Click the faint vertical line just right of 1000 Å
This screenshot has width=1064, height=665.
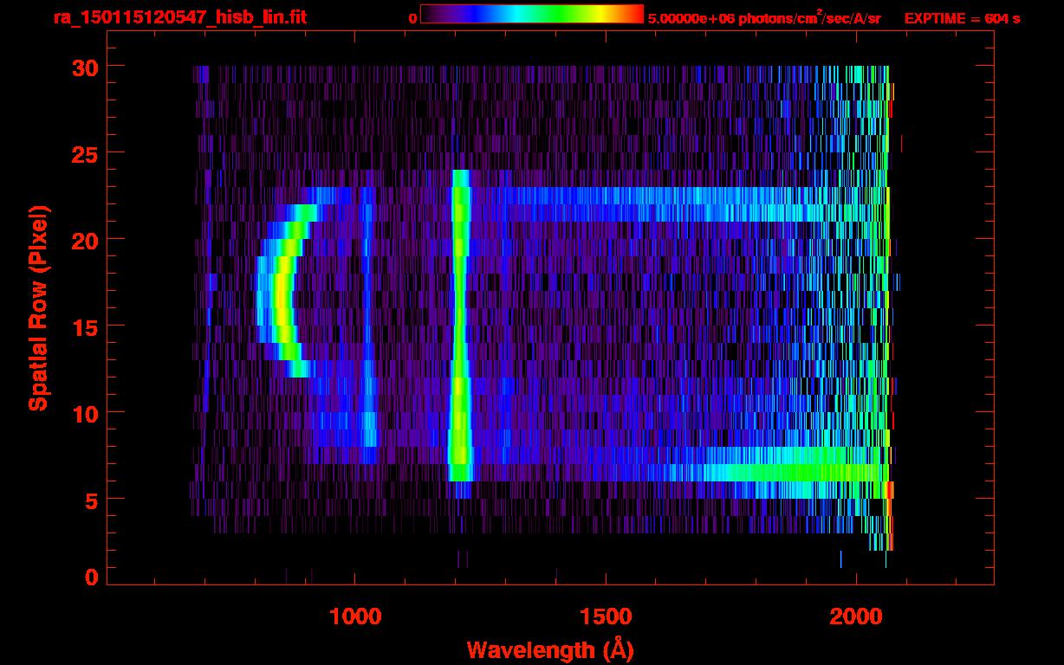(x=367, y=329)
